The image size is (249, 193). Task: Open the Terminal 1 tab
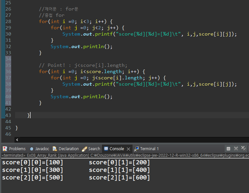pos(146,149)
